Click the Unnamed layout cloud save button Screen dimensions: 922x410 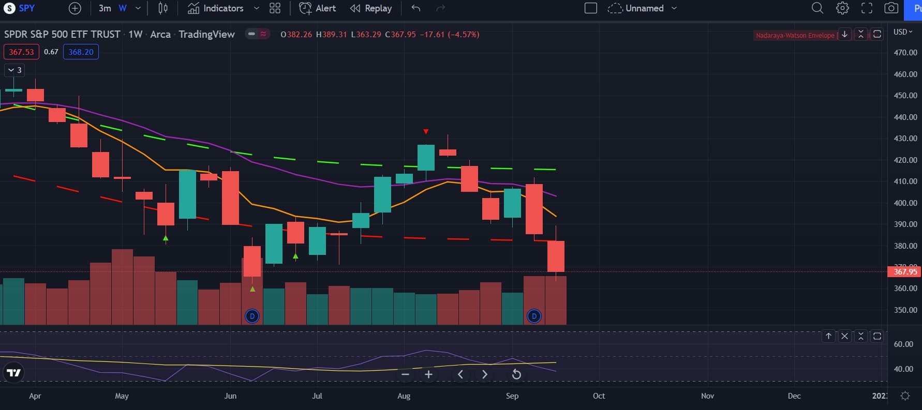click(x=635, y=8)
